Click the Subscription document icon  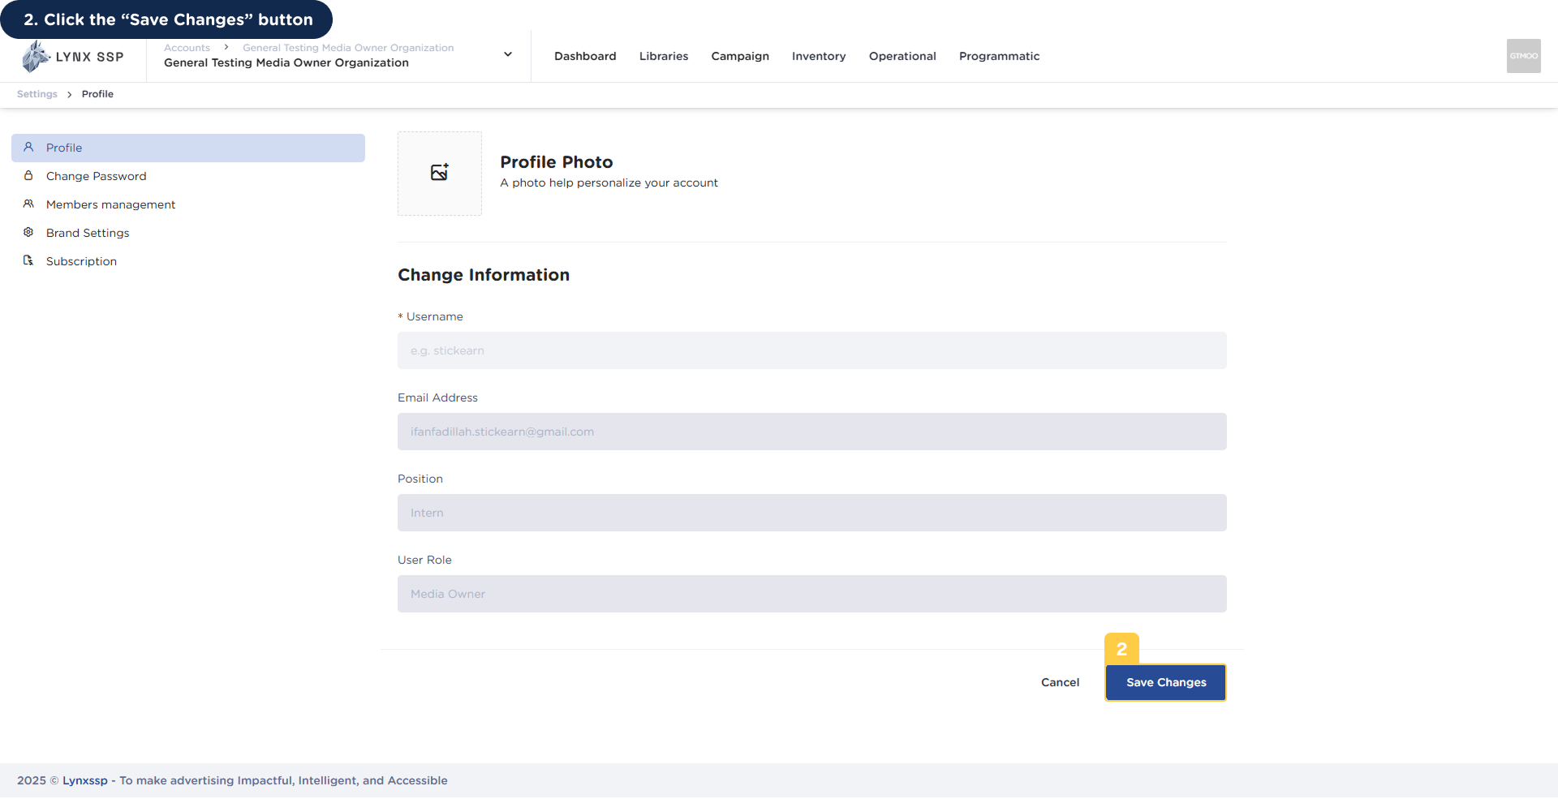click(28, 261)
